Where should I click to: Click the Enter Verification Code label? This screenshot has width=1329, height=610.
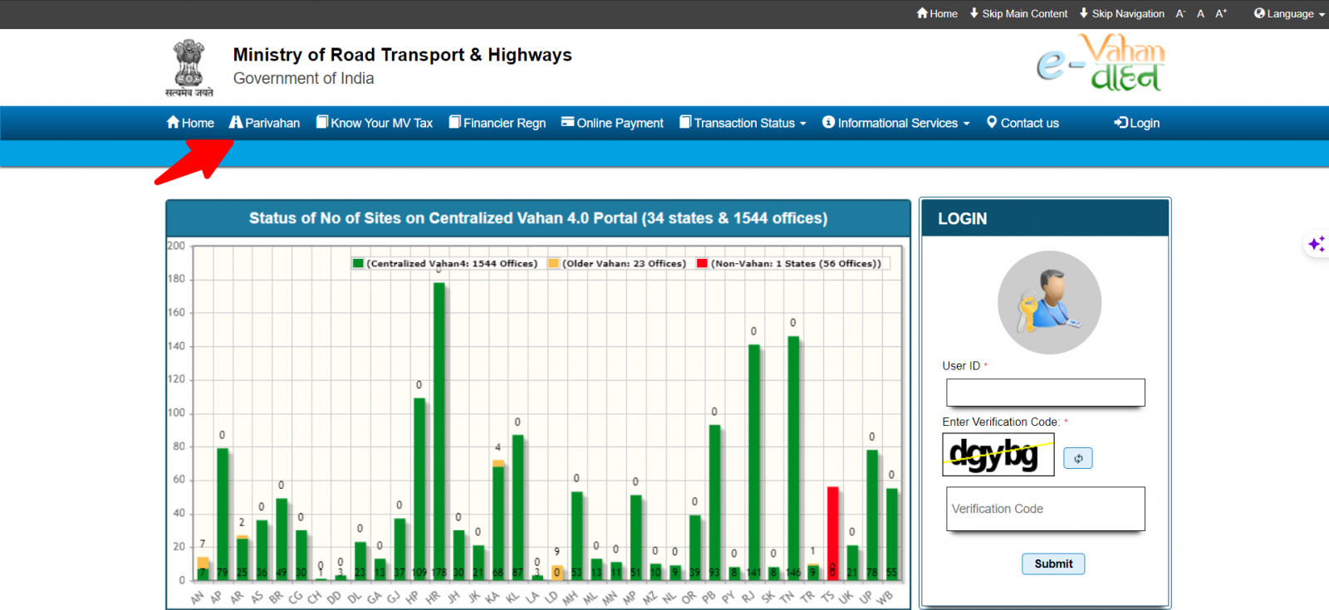pos(1001,422)
